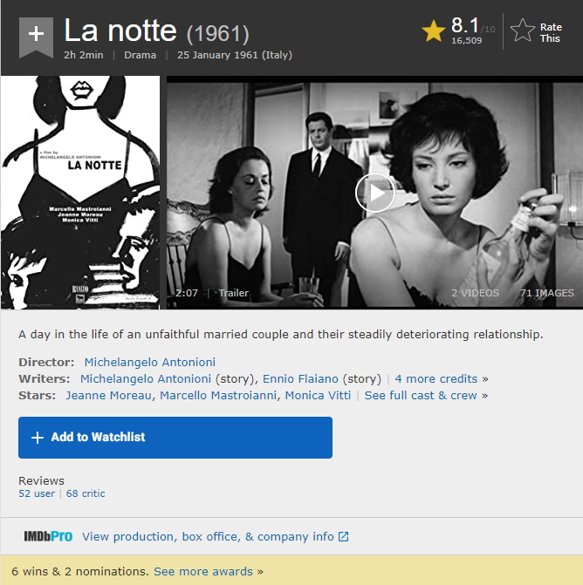Open the external link icon beside IMDbPro info
Viewport: 583px width, 585px height.
[x=343, y=536]
